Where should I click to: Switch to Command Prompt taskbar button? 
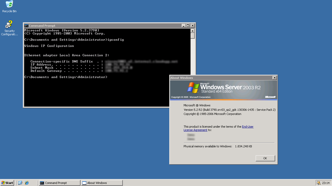point(59,183)
